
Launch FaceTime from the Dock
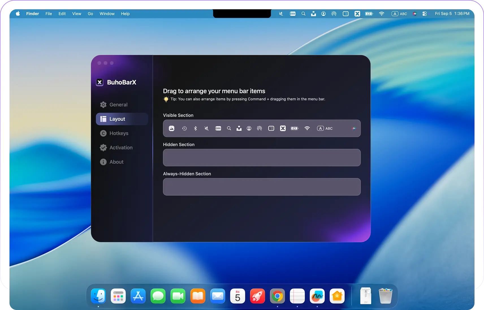pos(178,296)
